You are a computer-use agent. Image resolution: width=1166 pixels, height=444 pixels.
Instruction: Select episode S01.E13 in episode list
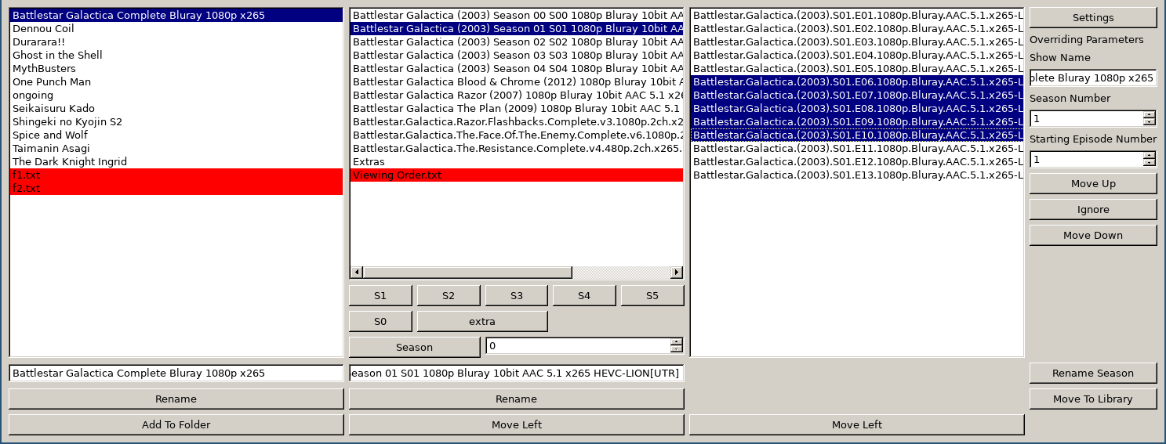857,175
